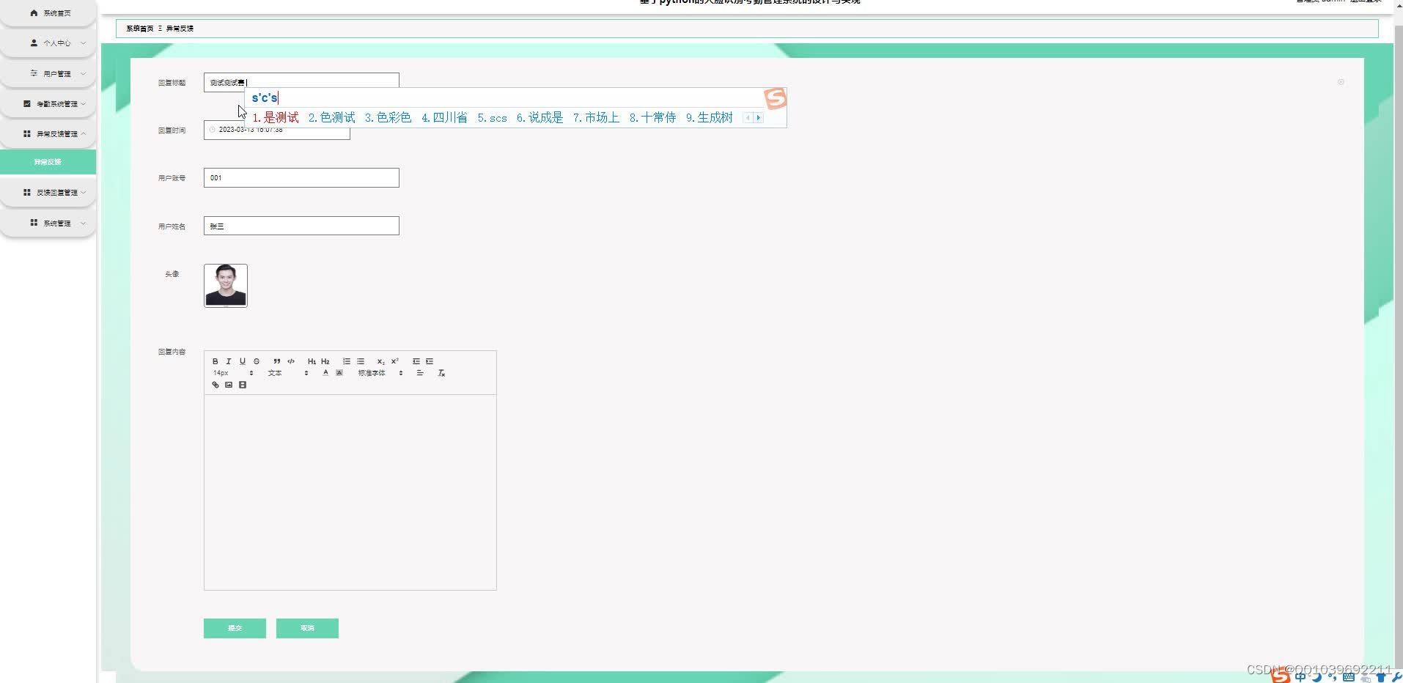The height and width of the screenshot is (683, 1403).
Task: Apply italic formatting in the editor
Action: click(229, 361)
